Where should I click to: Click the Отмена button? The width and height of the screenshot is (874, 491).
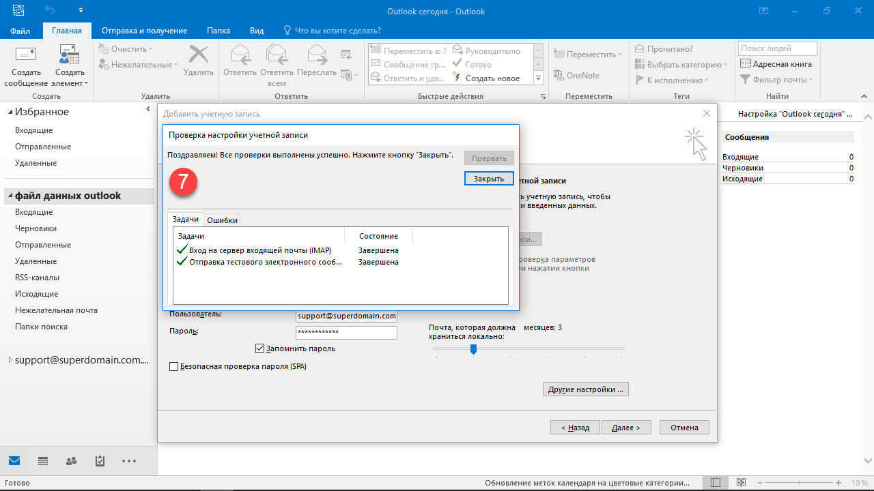[x=684, y=428]
